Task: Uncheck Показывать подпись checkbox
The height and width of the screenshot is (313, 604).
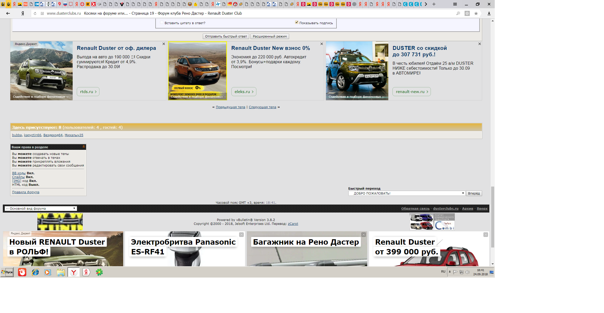Action: point(297,22)
